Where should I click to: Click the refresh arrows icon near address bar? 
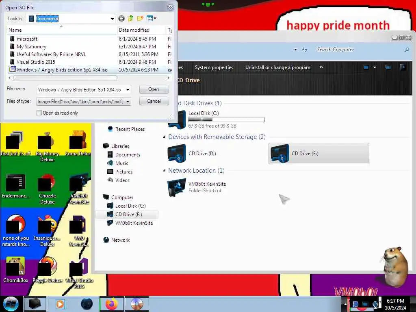click(305, 50)
